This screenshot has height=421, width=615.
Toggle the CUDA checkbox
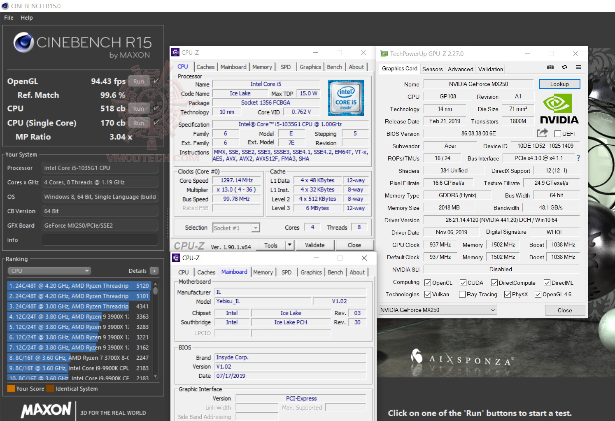point(463,283)
